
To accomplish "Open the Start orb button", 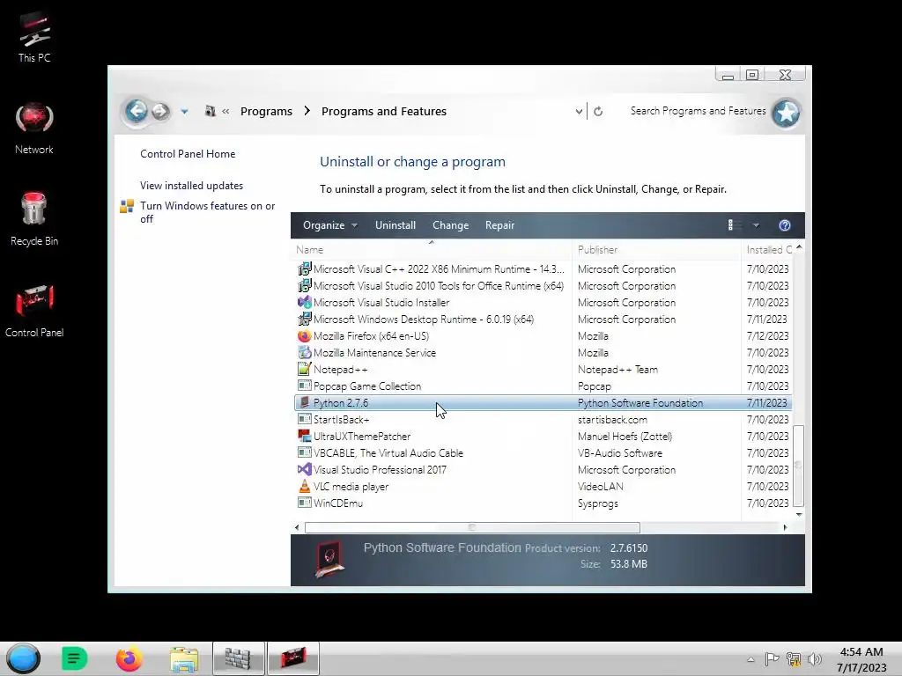I will 24,658.
